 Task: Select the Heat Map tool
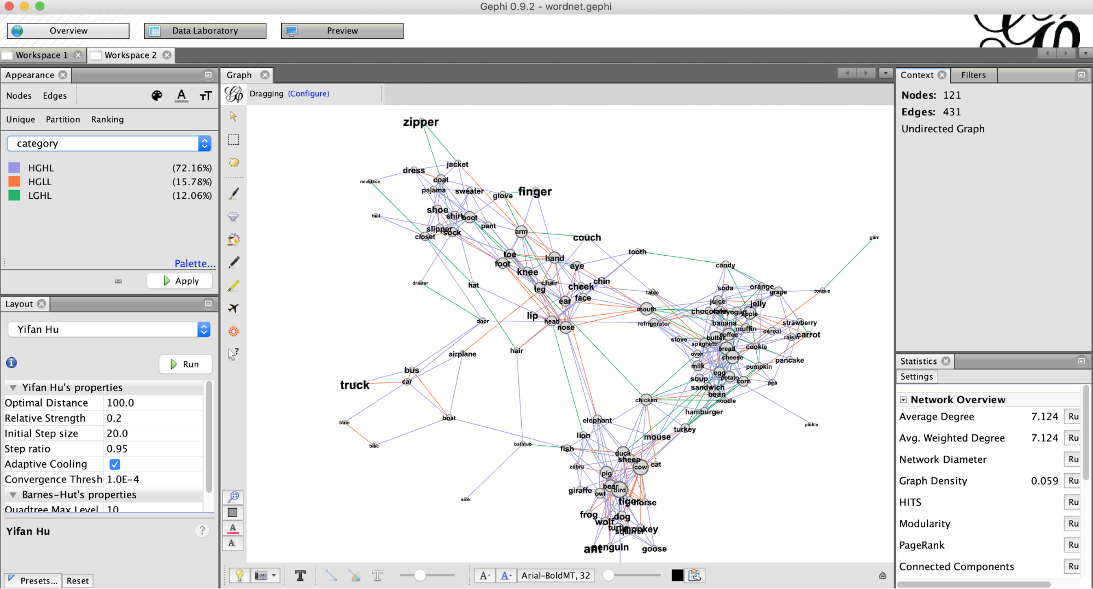(x=233, y=331)
